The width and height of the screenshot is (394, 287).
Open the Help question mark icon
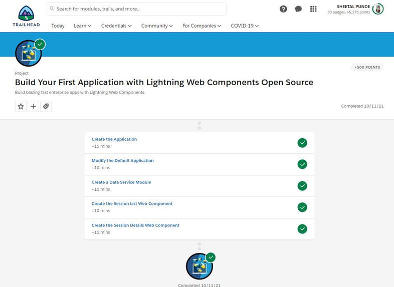pos(283,9)
